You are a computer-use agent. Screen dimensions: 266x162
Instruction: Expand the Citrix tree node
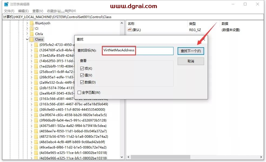(27, 34)
